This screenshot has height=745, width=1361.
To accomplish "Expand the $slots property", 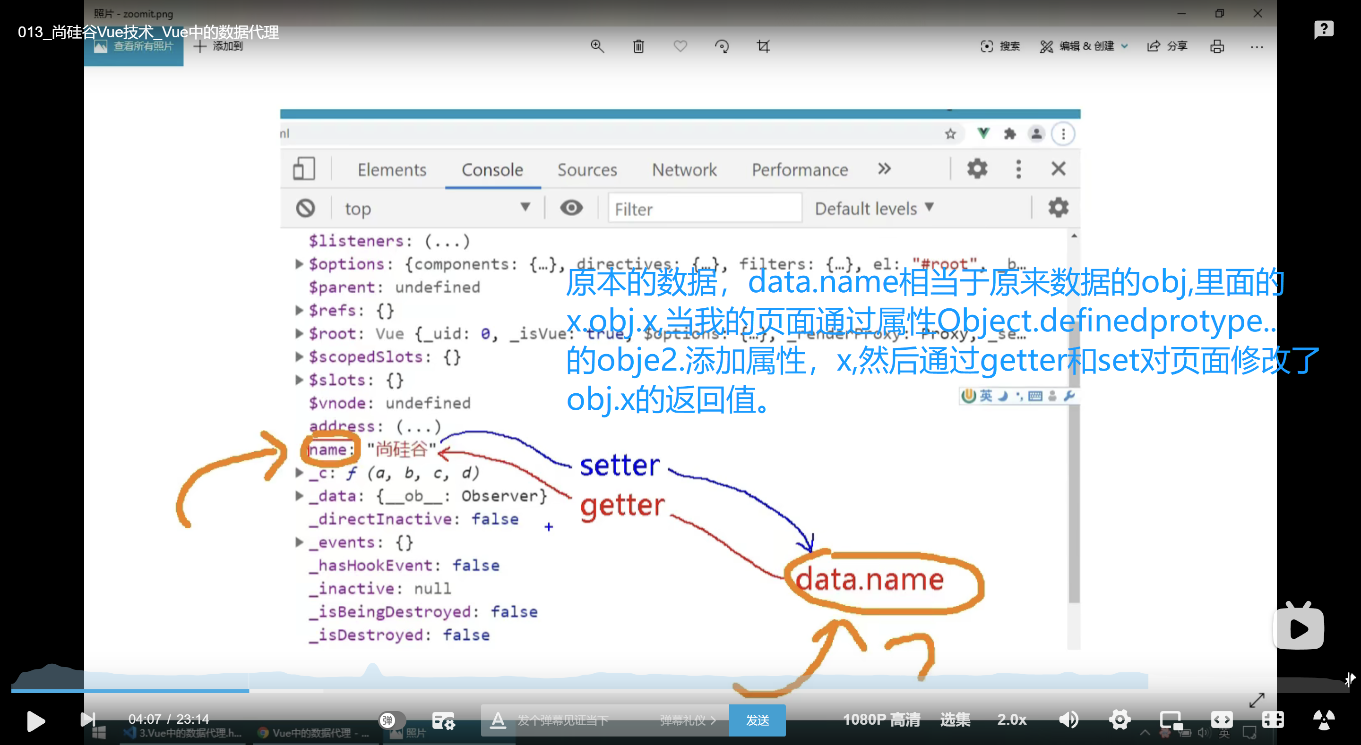I will point(299,380).
